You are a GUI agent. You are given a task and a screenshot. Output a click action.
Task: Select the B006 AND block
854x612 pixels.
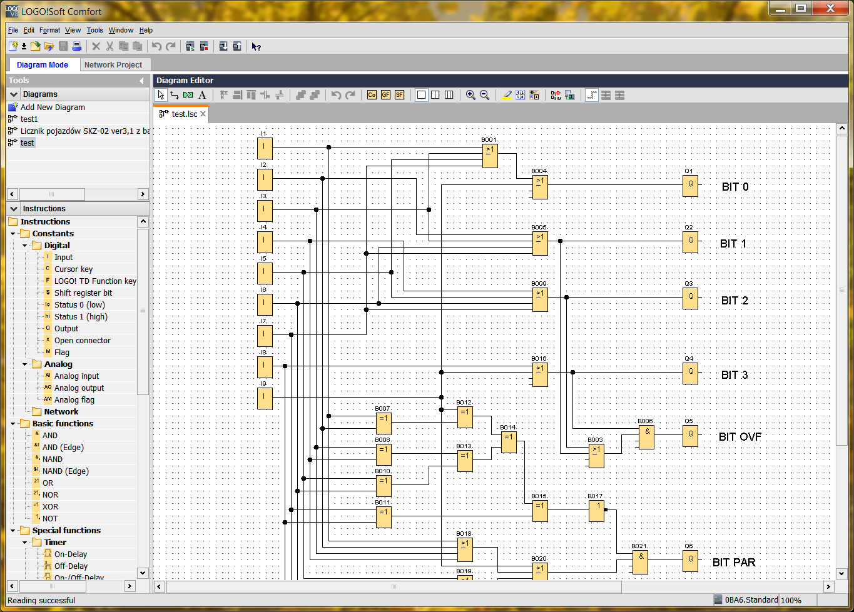pyautogui.click(x=646, y=437)
